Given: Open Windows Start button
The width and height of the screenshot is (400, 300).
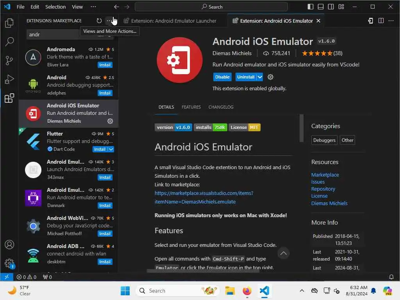Looking at the screenshot, I should coord(125,291).
